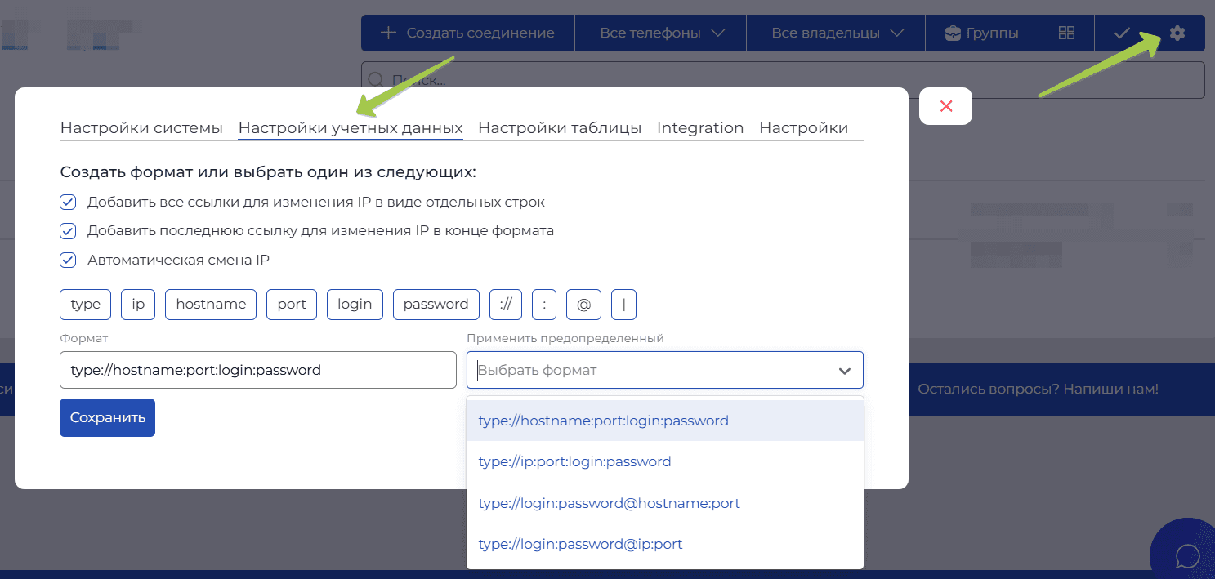Toggle Автоматическая смена IP checkbox

coord(68,261)
